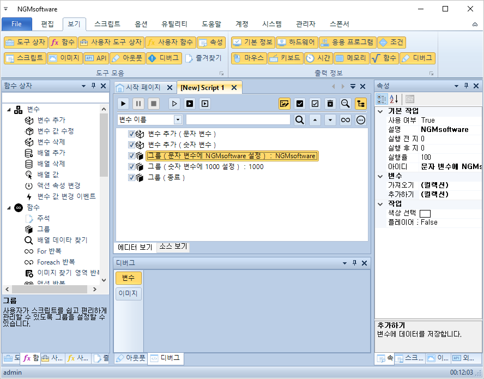The width and height of the screenshot is (484, 379).
Task: Click the down-arrow button in the search bar
Action: click(330, 120)
